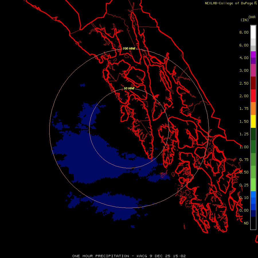This screenshot has height=258, width=258.
Task: Pick the lime green swatch beside 0.25
Action: click(253, 185)
